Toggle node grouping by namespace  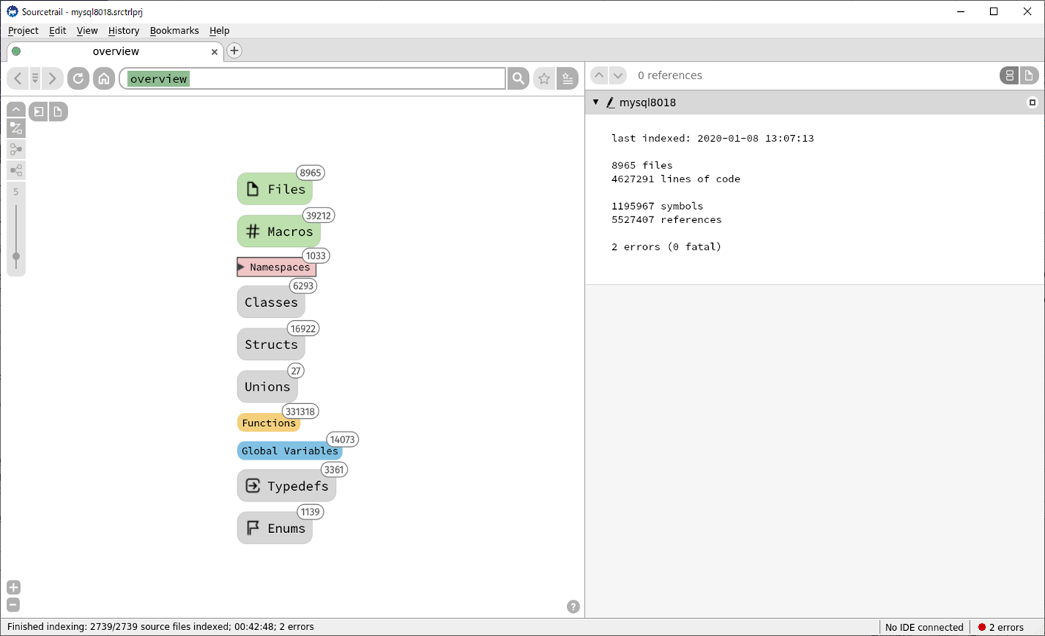(x=39, y=111)
